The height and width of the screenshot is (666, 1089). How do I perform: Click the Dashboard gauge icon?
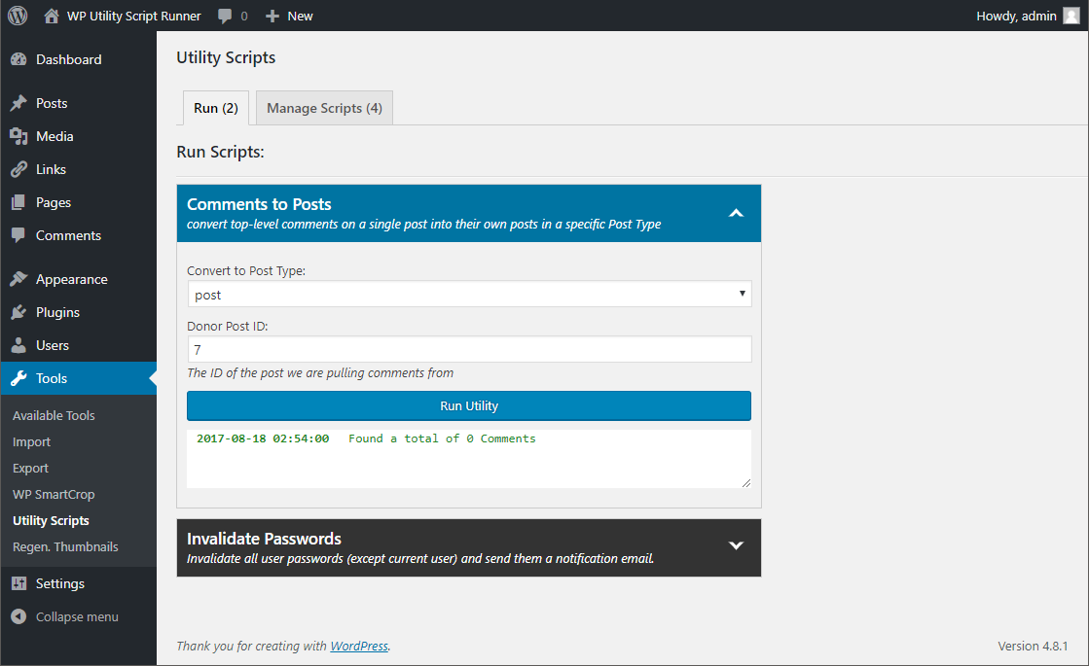[x=18, y=59]
